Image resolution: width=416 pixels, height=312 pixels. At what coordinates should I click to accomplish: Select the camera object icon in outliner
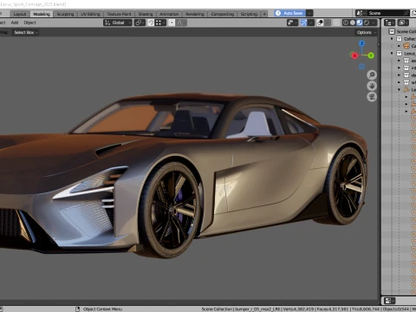pos(406,46)
